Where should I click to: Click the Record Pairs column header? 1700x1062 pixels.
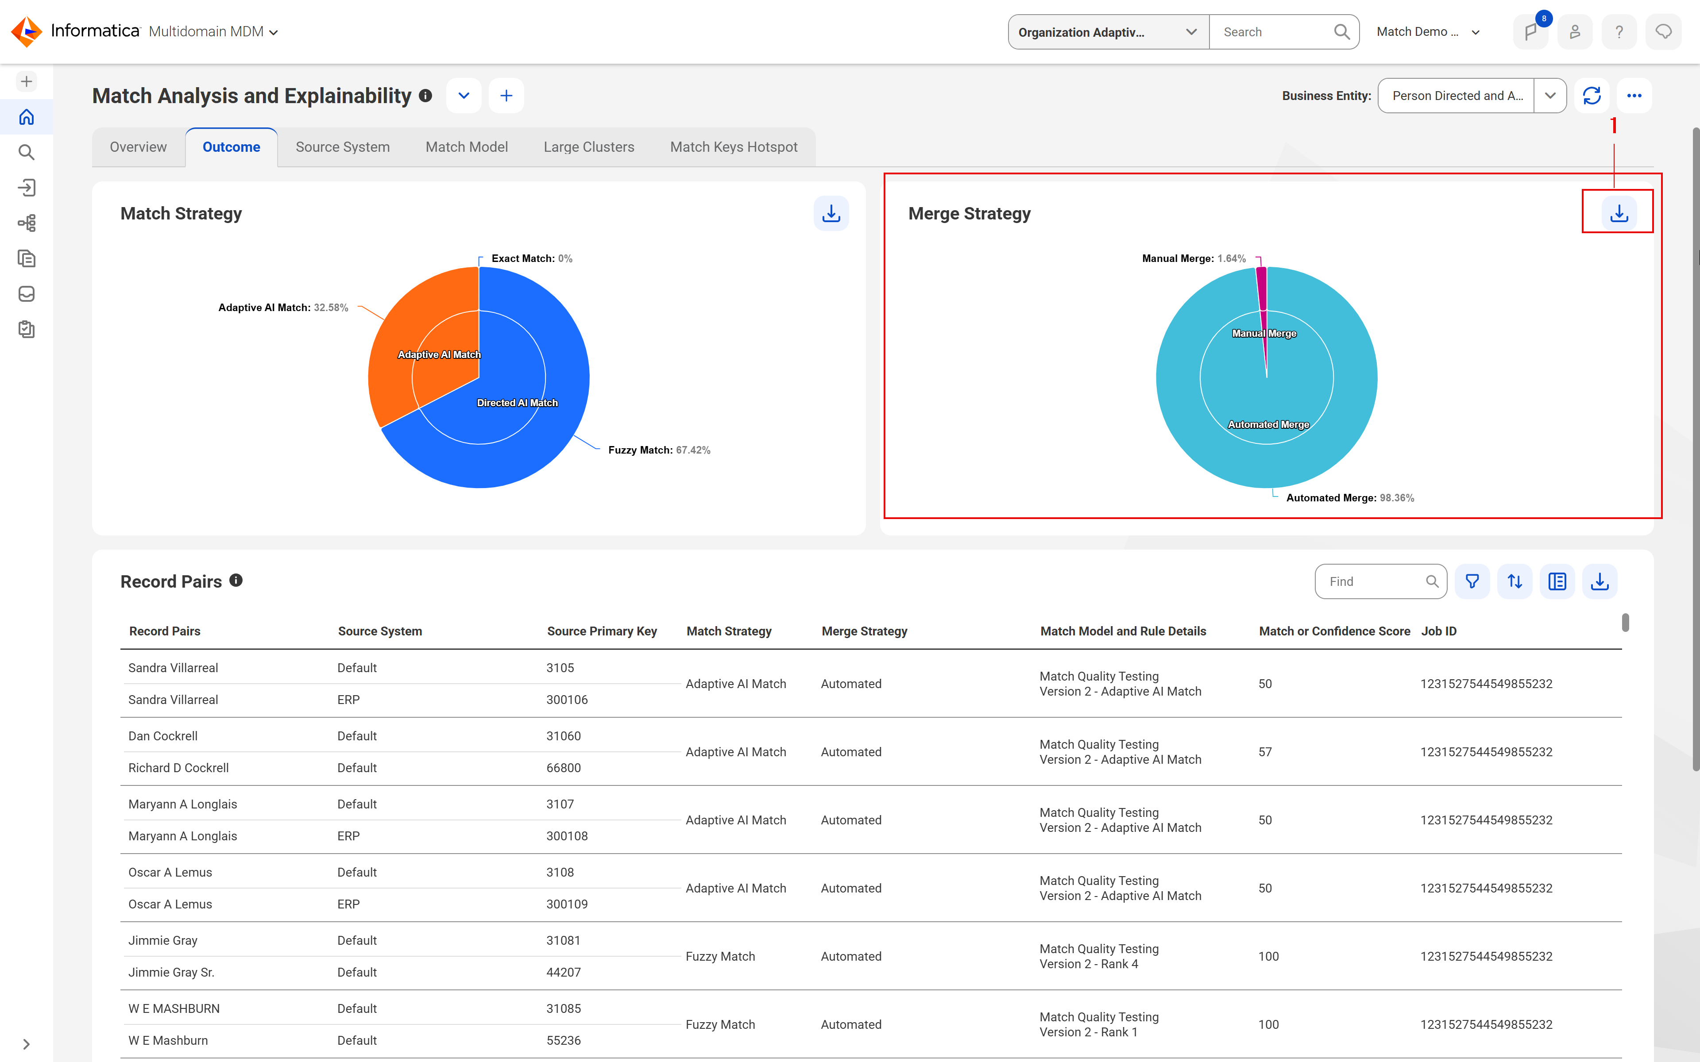pyautogui.click(x=164, y=631)
